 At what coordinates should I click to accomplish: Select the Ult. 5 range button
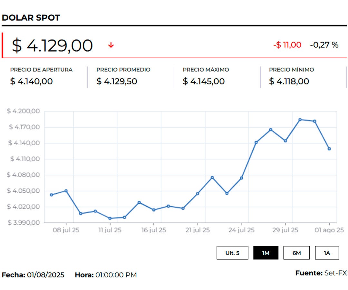tap(232, 253)
